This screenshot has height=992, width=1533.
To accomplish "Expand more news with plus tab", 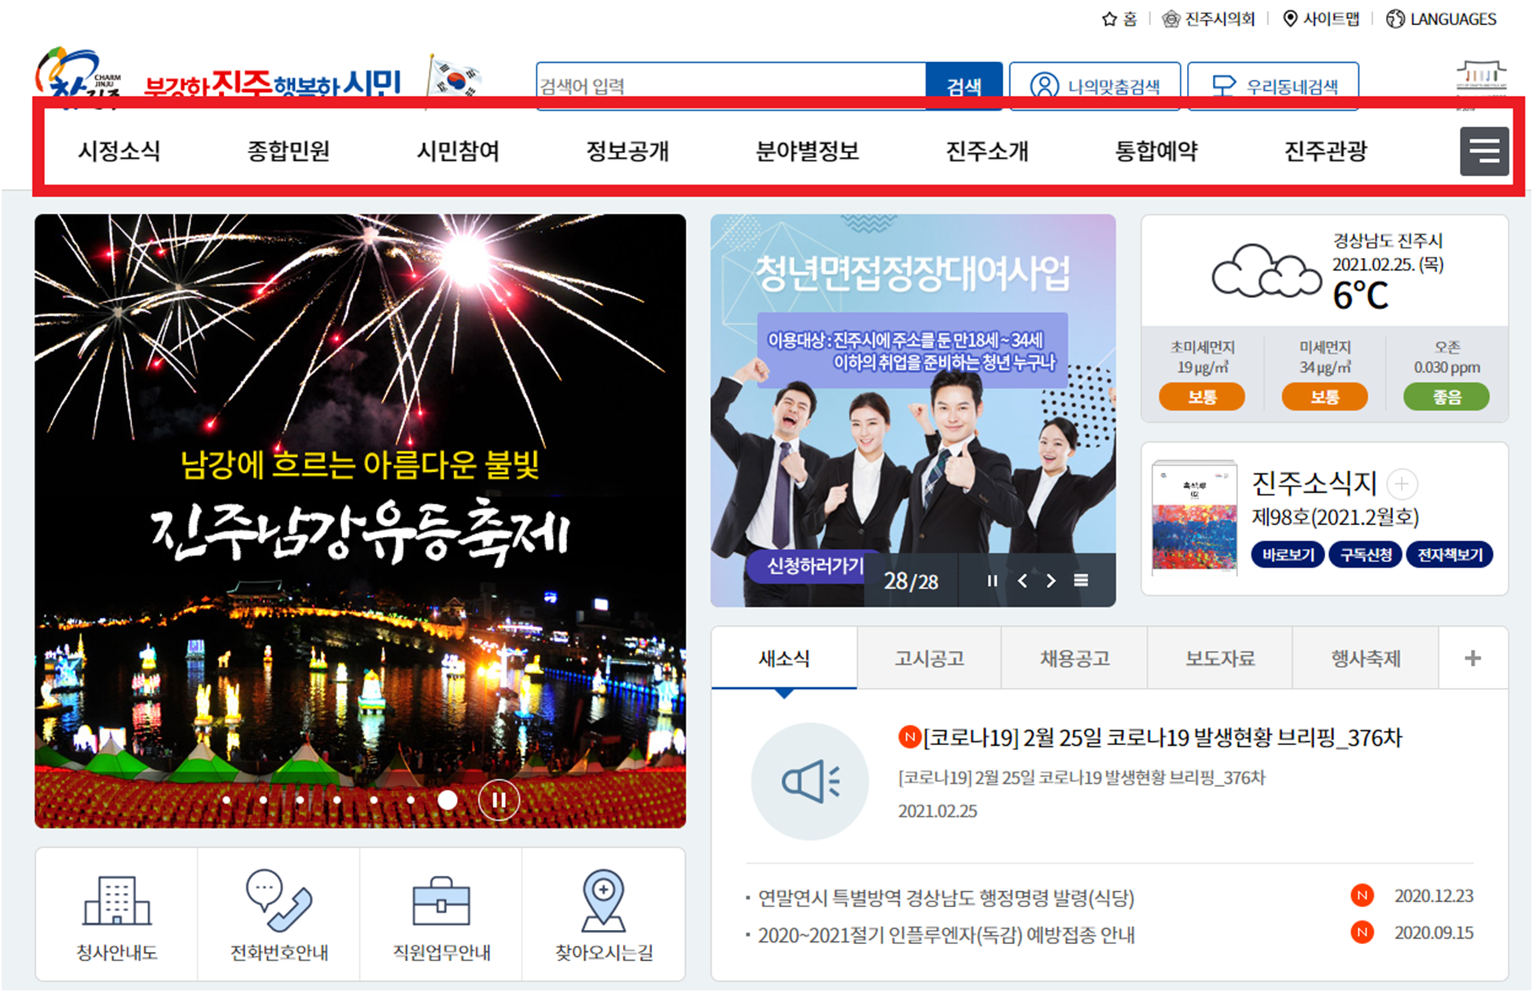I will (x=1472, y=659).
